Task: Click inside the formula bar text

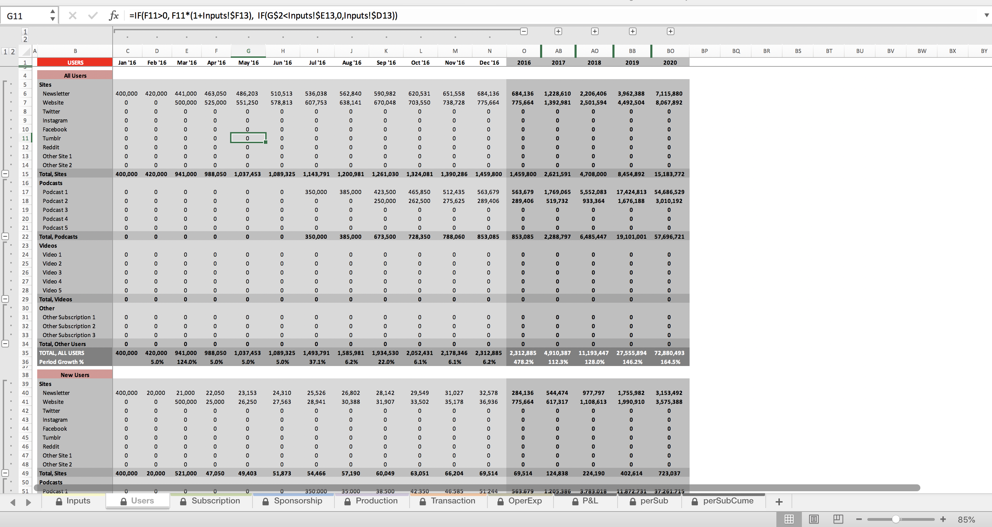Action: [x=263, y=15]
